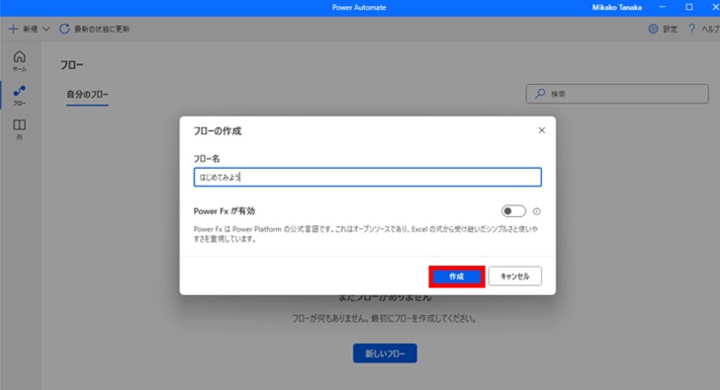This screenshot has width=720, height=390.
Task: Open 設定 gear icon
Action: pyautogui.click(x=653, y=29)
